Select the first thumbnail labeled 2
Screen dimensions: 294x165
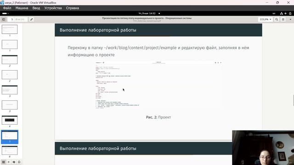tap(10, 60)
